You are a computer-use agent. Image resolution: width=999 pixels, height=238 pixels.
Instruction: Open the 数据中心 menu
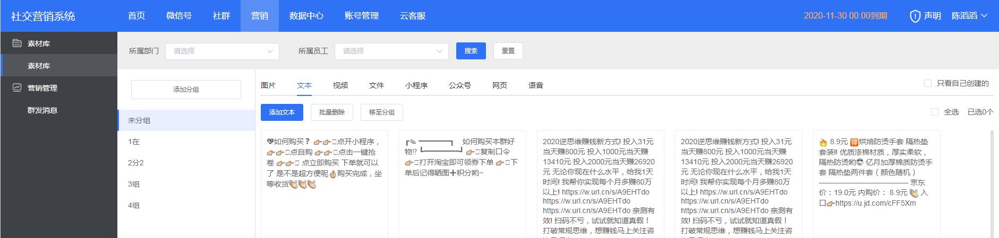coord(306,16)
